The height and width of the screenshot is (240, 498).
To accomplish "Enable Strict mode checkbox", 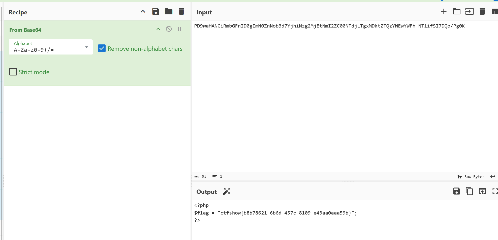I will 13,72.
